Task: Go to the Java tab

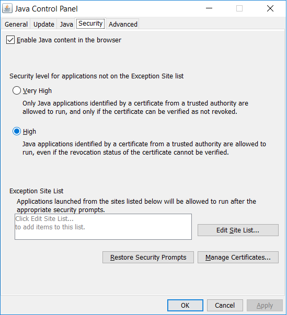Action: pos(66,25)
